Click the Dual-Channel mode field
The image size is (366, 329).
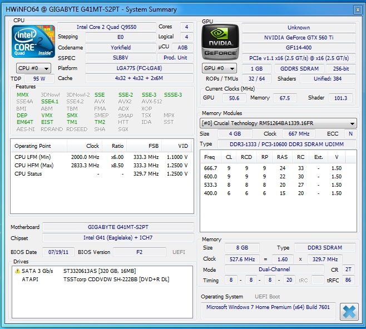point(274,270)
